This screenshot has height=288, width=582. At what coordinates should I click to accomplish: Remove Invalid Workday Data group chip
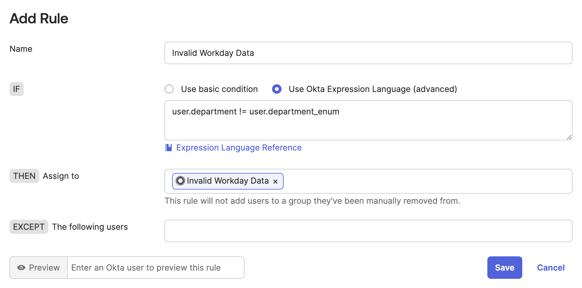275,182
